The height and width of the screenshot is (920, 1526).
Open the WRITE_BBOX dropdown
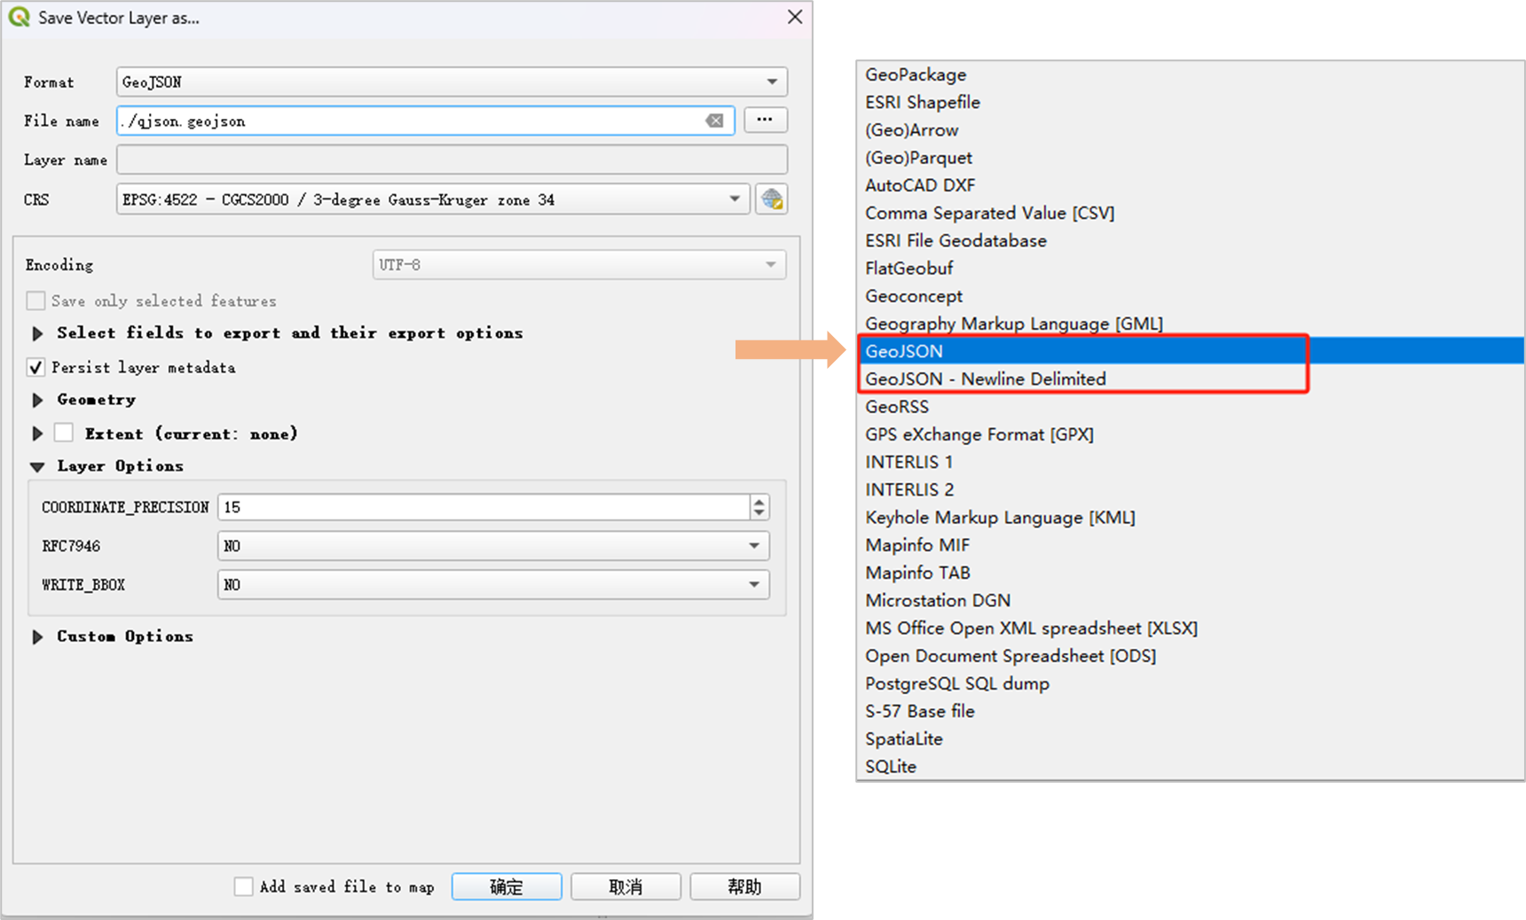coord(493,585)
